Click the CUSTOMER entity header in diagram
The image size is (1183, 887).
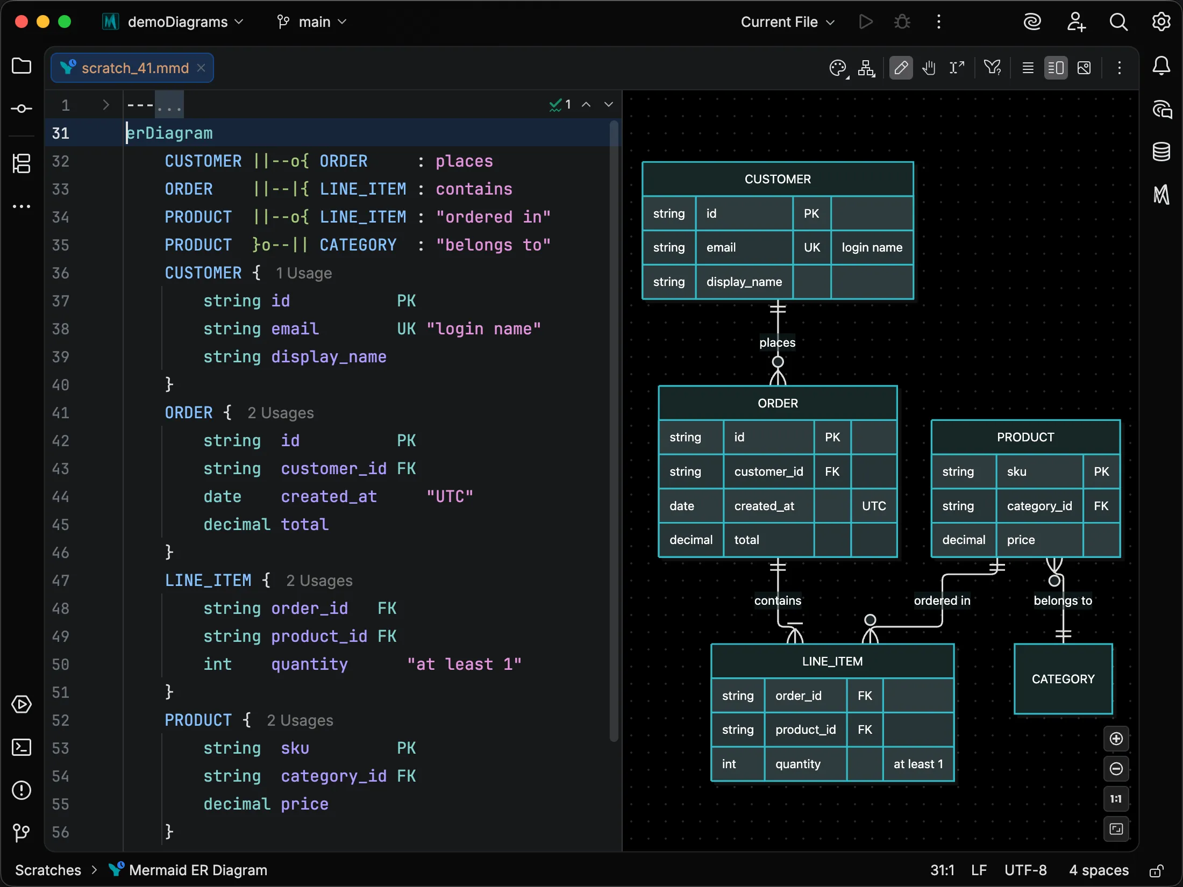[x=778, y=179]
